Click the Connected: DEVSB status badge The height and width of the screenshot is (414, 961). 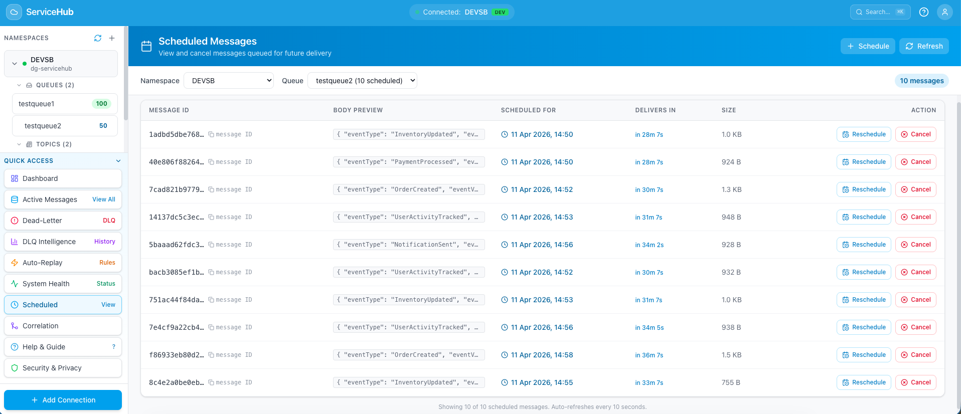461,12
